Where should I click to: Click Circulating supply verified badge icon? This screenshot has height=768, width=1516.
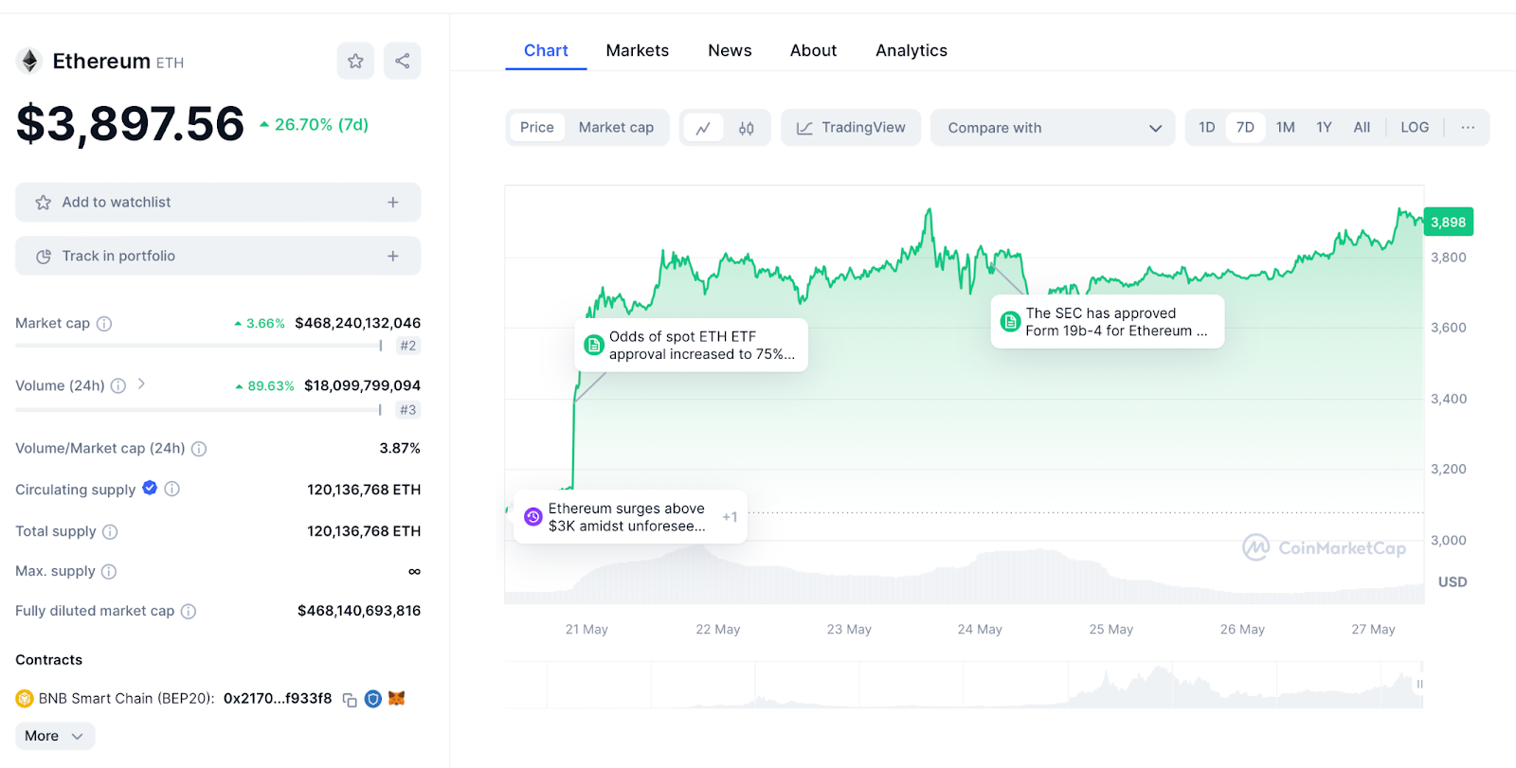pyautogui.click(x=150, y=489)
